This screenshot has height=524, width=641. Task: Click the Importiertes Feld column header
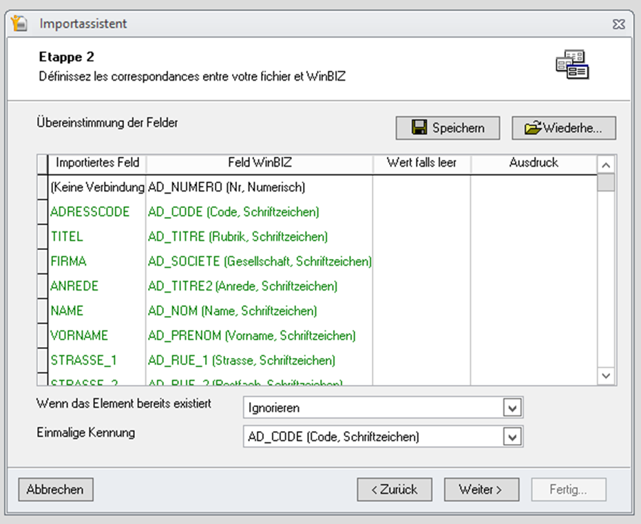point(97,163)
